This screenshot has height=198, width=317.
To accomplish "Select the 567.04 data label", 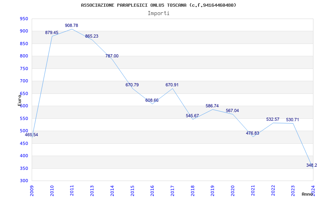I will (232, 111).
